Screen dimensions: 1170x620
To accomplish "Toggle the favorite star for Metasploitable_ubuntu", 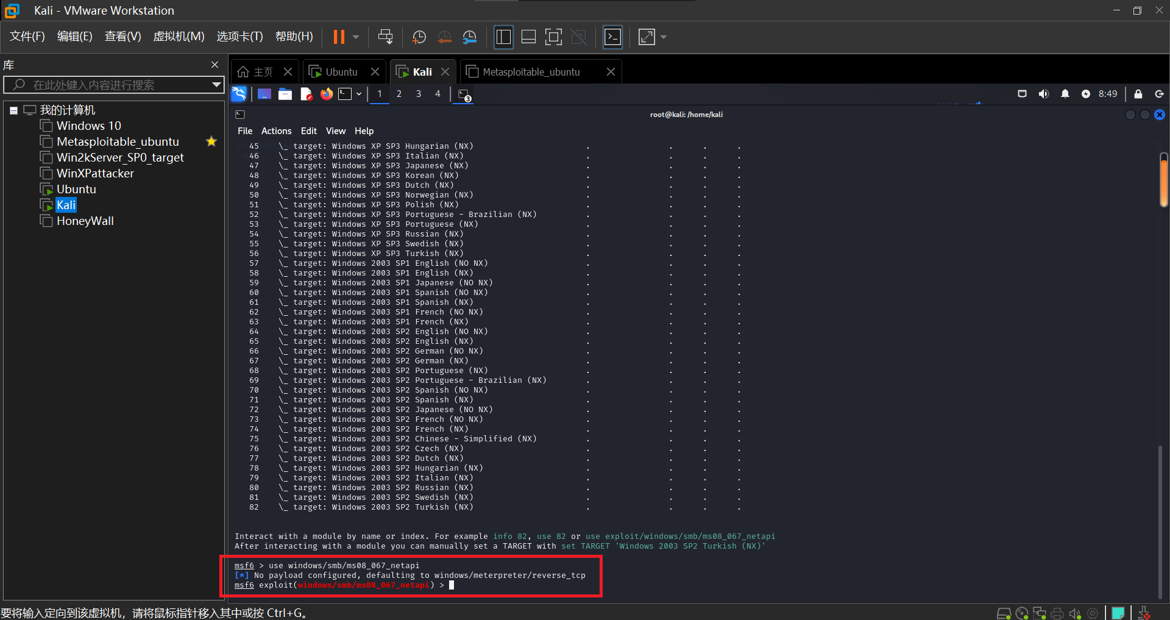I will pos(211,141).
